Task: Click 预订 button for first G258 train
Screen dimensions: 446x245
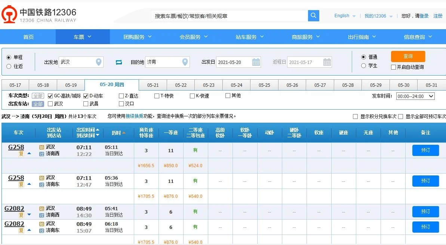Action: pos(425,150)
